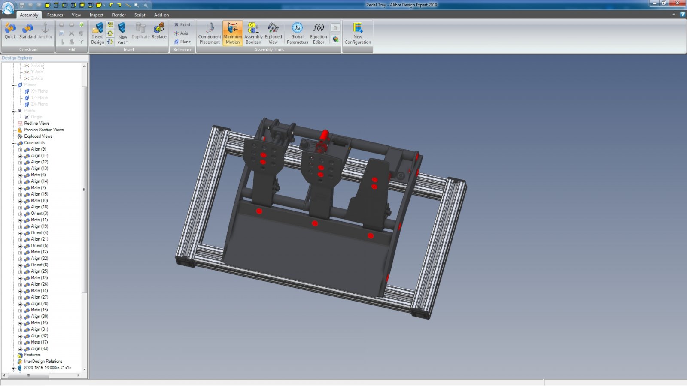Collapse the Planes tree node
This screenshot has height=386, width=687.
tap(13, 85)
